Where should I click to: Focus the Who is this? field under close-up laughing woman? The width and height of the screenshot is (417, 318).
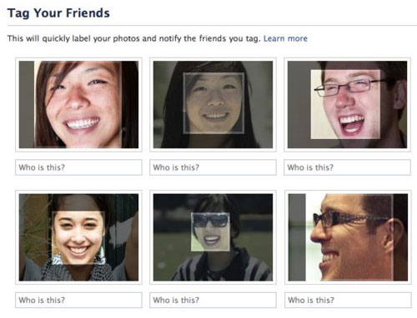coord(78,167)
